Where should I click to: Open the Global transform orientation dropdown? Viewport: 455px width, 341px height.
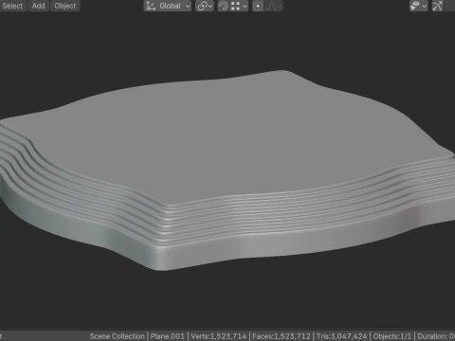pos(168,6)
